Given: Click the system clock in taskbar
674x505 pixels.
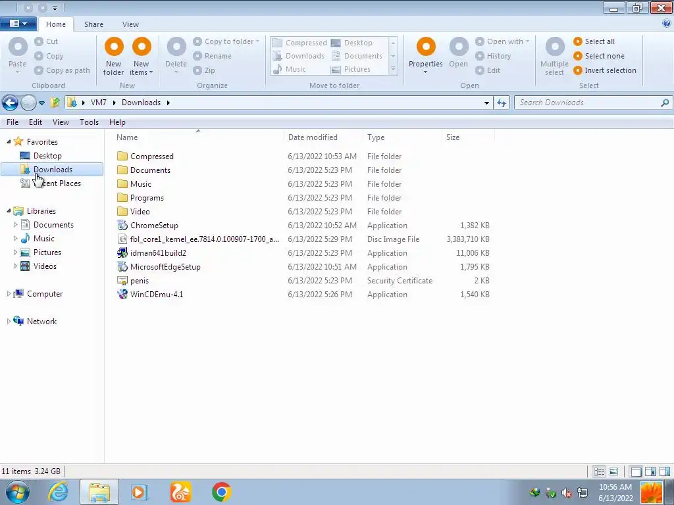Looking at the screenshot, I should point(615,493).
